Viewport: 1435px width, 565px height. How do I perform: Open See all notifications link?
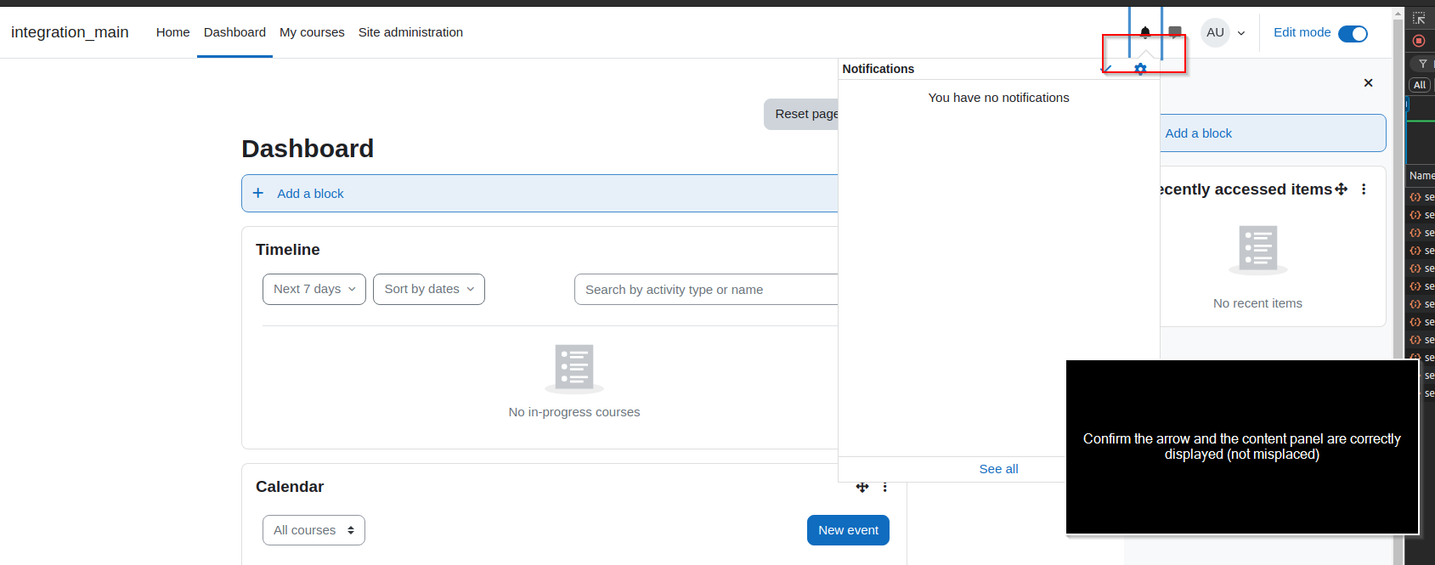coord(998,469)
